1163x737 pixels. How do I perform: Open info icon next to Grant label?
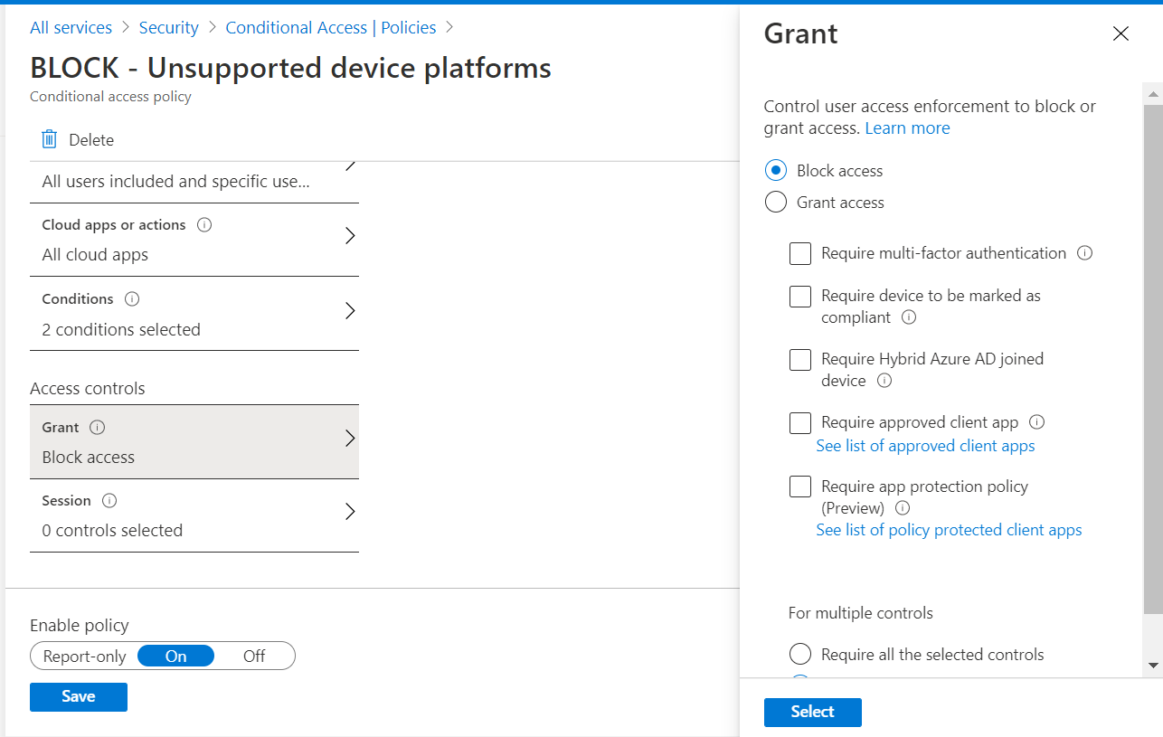[x=98, y=428]
